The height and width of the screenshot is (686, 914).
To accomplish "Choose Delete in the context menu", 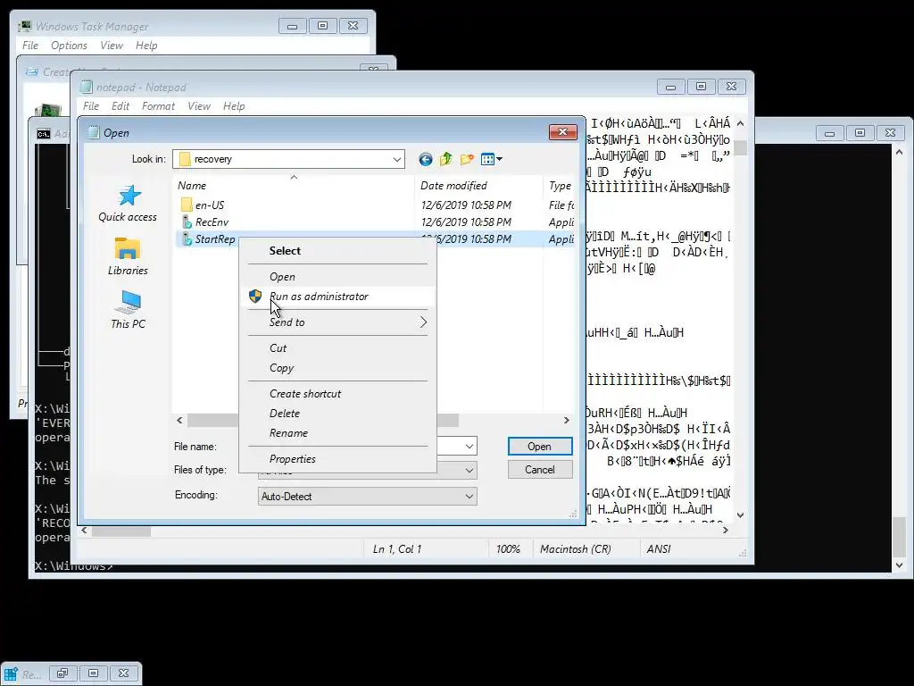I will point(285,413).
